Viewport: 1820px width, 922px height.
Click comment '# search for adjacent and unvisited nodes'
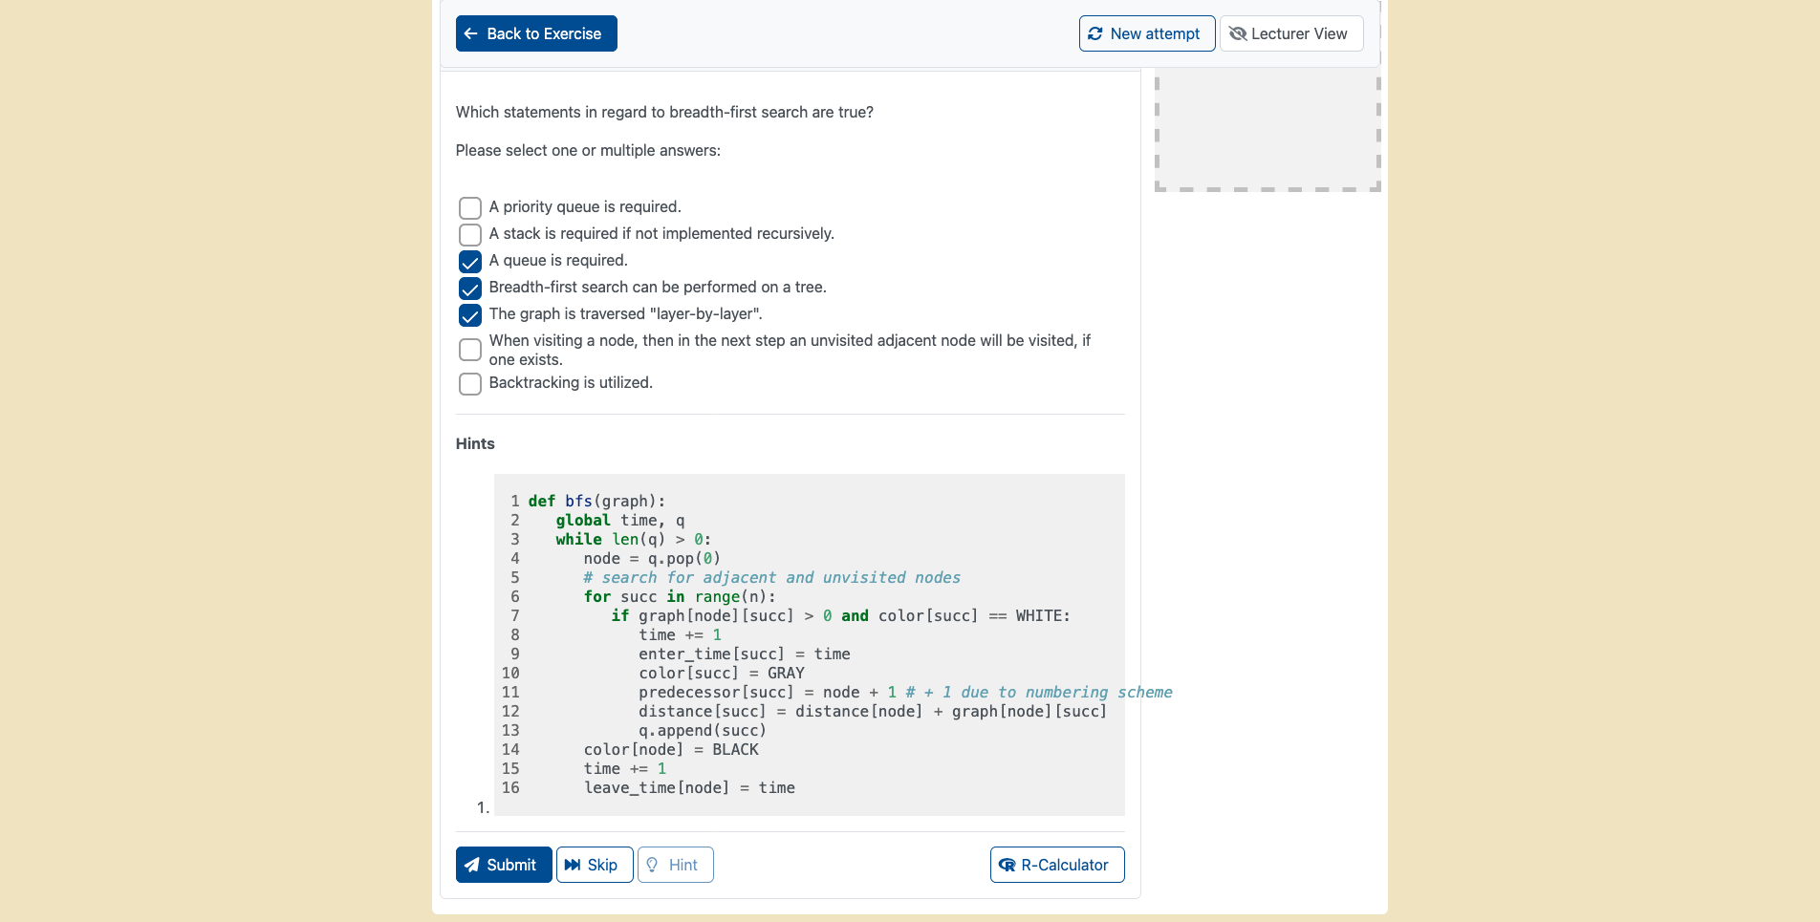[x=771, y=577]
